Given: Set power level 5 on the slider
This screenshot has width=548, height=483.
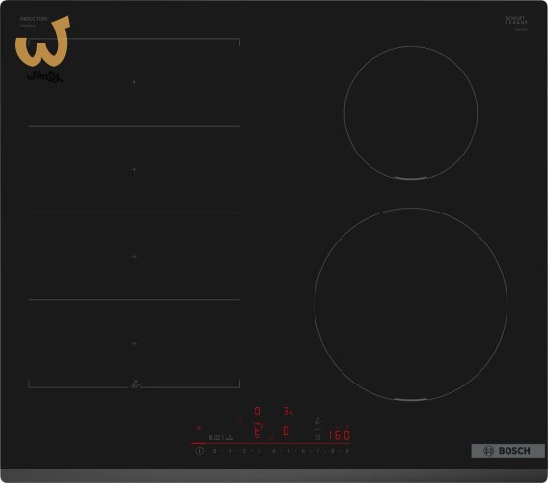Looking at the screenshot, I should point(288,451).
